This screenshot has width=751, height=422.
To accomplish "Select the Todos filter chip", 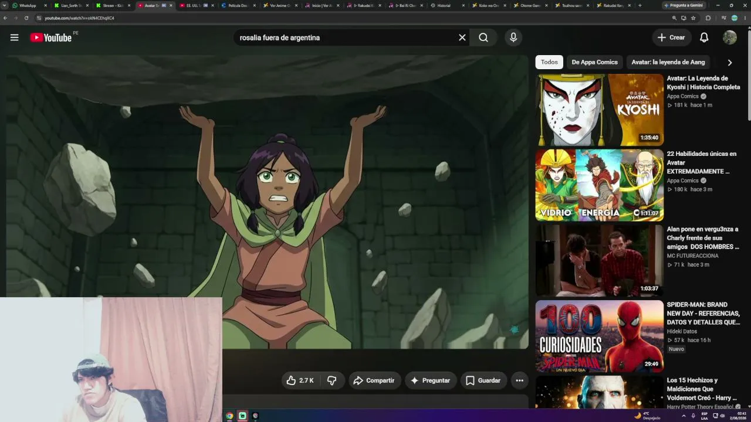I will pos(549,62).
